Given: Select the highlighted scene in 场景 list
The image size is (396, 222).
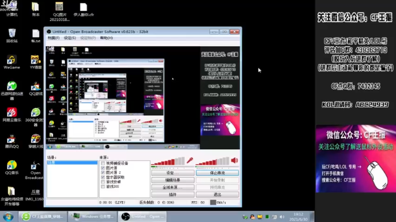Looking at the screenshot, I should (x=72, y=163).
